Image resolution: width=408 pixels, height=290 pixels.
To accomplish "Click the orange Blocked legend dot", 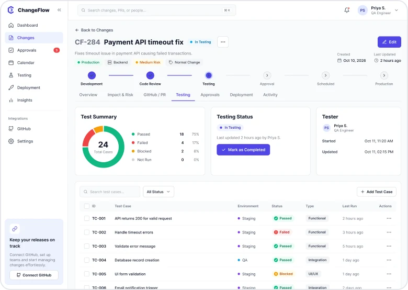I will click(133, 151).
